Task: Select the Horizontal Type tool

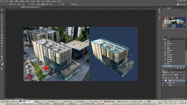Action: [2, 49]
